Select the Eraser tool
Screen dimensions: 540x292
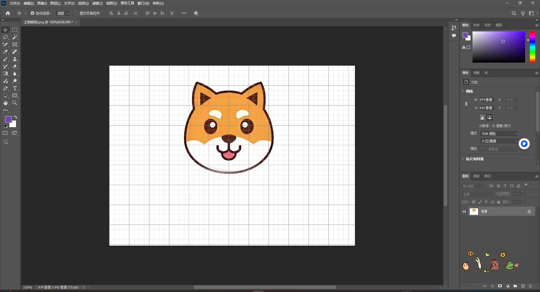click(15, 66)
